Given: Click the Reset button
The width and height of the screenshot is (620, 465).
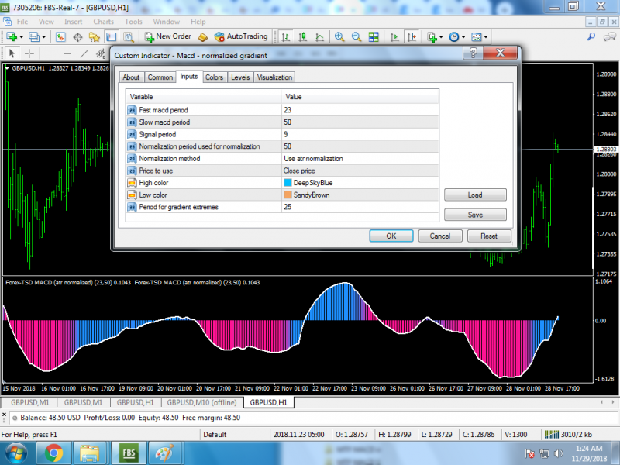Looking at the screenshot, I should 488,236.
